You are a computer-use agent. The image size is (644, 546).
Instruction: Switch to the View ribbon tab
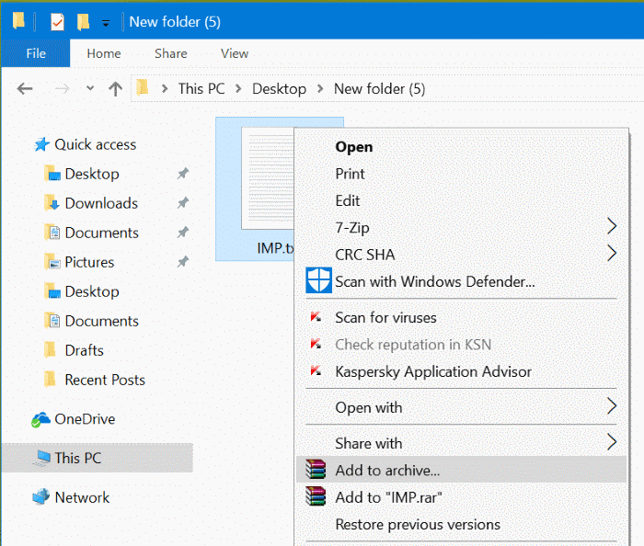pos(235,53)
